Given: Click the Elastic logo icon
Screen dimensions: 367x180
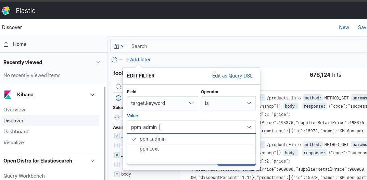Looking at the screenshot, I should [6, 11].
